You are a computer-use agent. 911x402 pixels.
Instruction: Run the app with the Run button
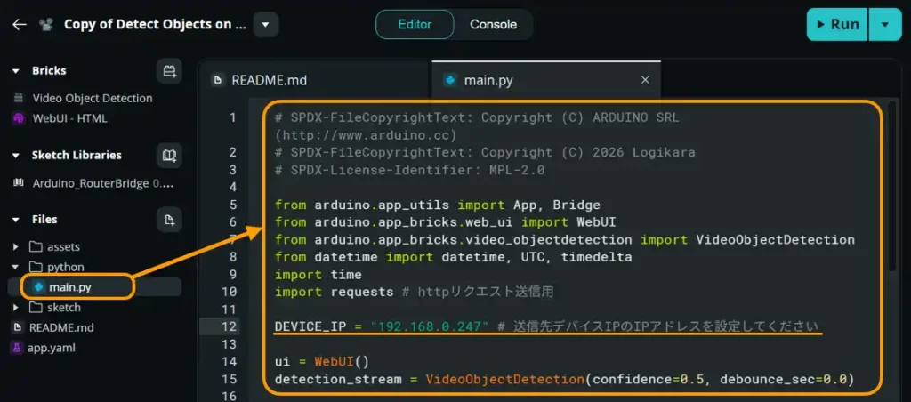tap(837, 24)
